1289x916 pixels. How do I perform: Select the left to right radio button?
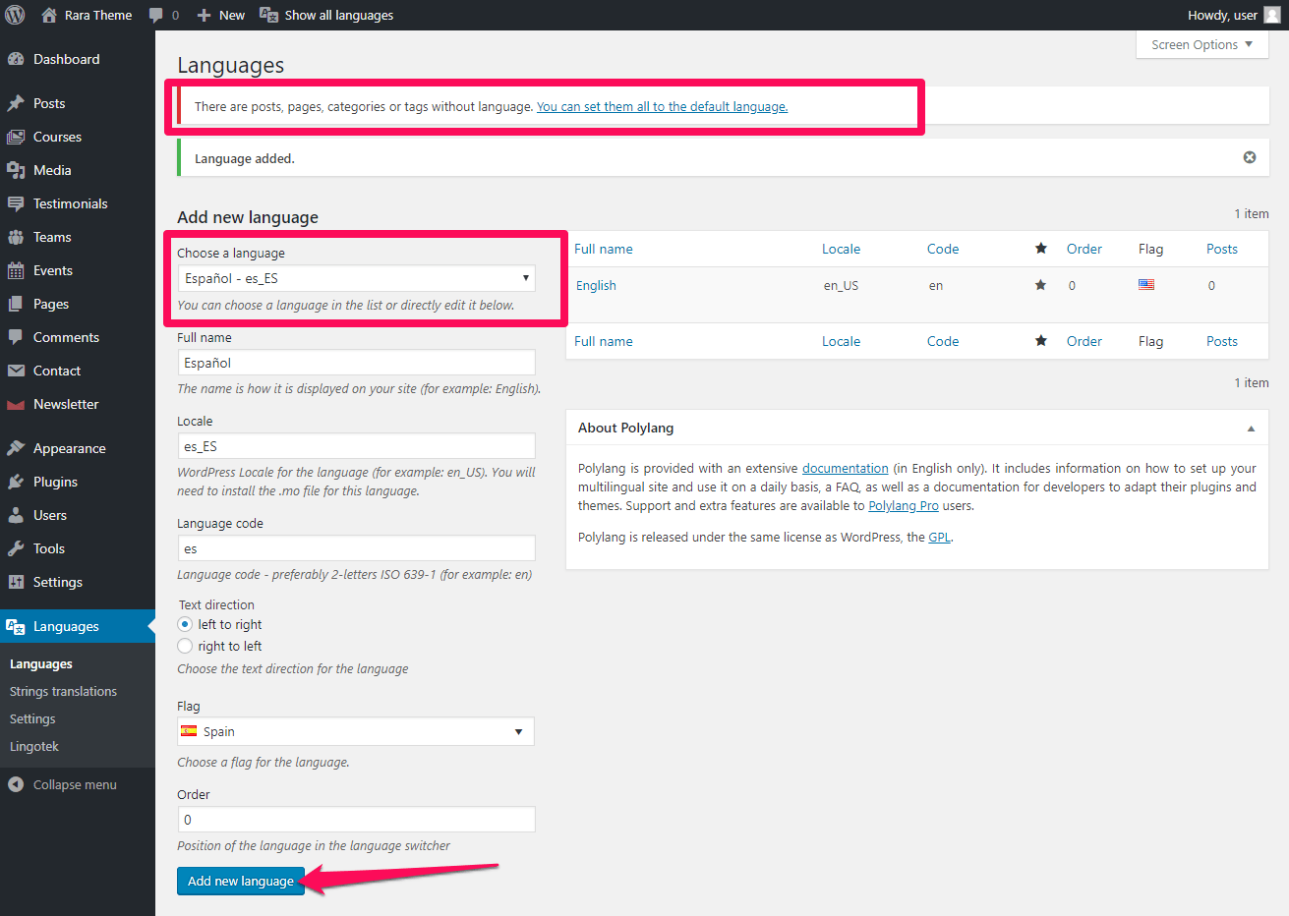coord(185,624)
